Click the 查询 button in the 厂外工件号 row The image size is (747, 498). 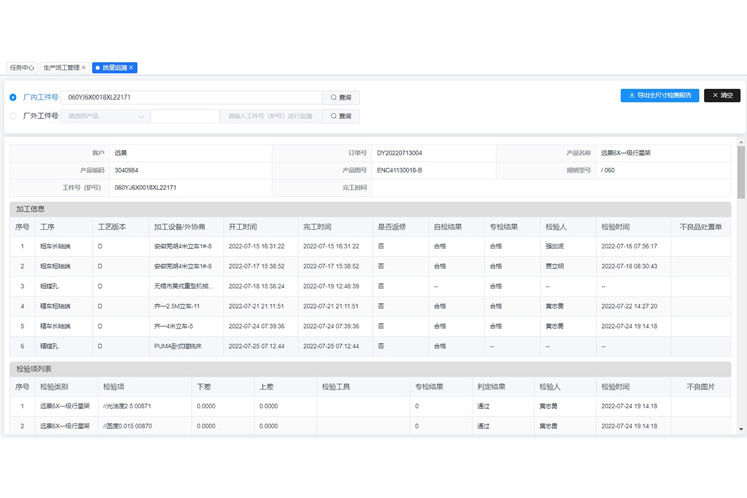tap(341, 116)
